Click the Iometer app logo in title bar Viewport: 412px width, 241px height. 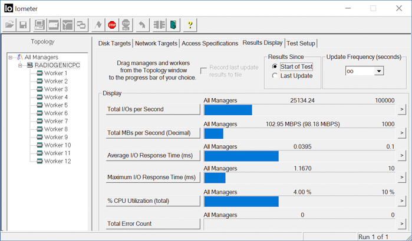tap(8, 8)
